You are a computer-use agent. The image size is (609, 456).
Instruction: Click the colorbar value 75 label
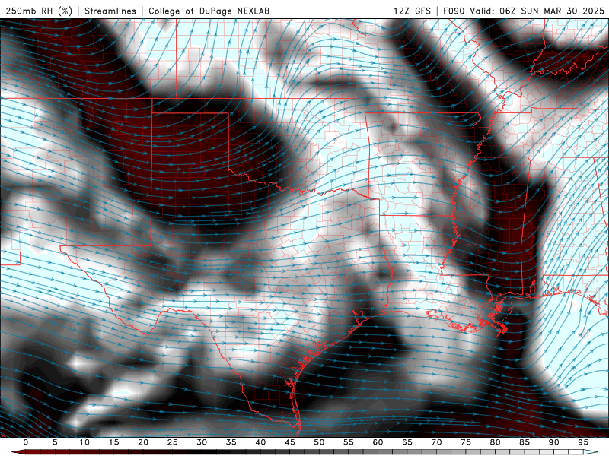[x=466, y=442]
